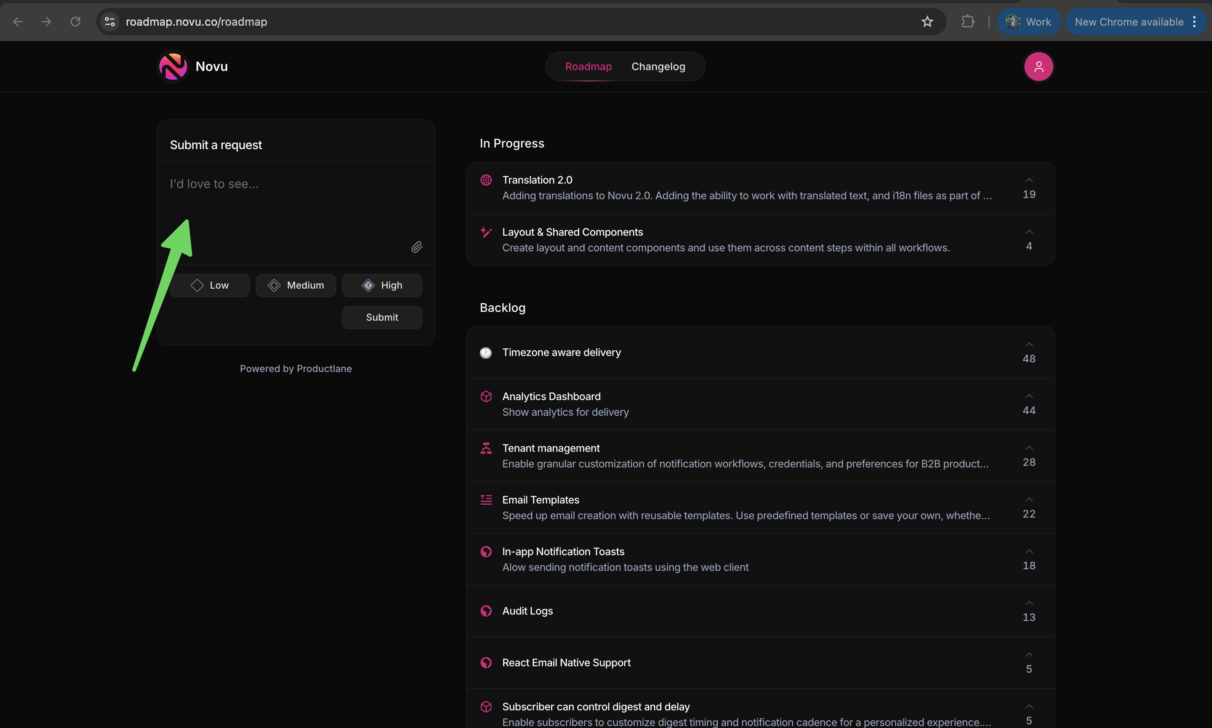Click the Layout & Shared Components sparkle icon

pyautogui.click(x=486, y=232)
